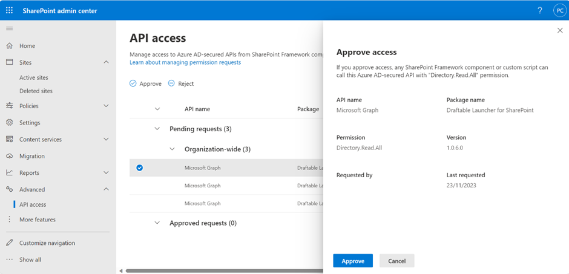569x274 pixels.
Task: Collapse all groups via header chevron
Action: click(x=157, y=109)
